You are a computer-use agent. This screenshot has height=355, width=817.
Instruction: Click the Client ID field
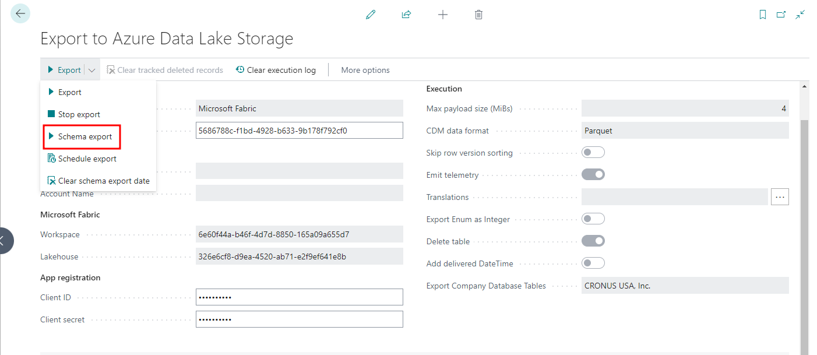(x=300, y=297)
